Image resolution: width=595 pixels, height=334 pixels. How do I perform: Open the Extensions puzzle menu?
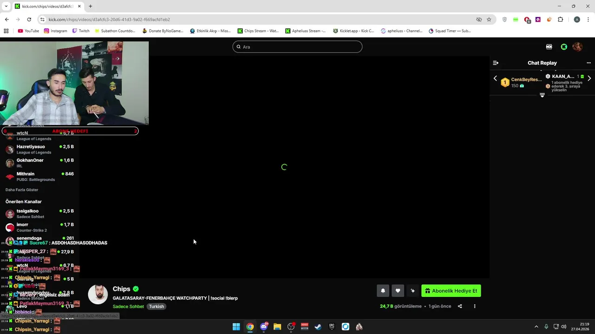click(x=560, y=19)
